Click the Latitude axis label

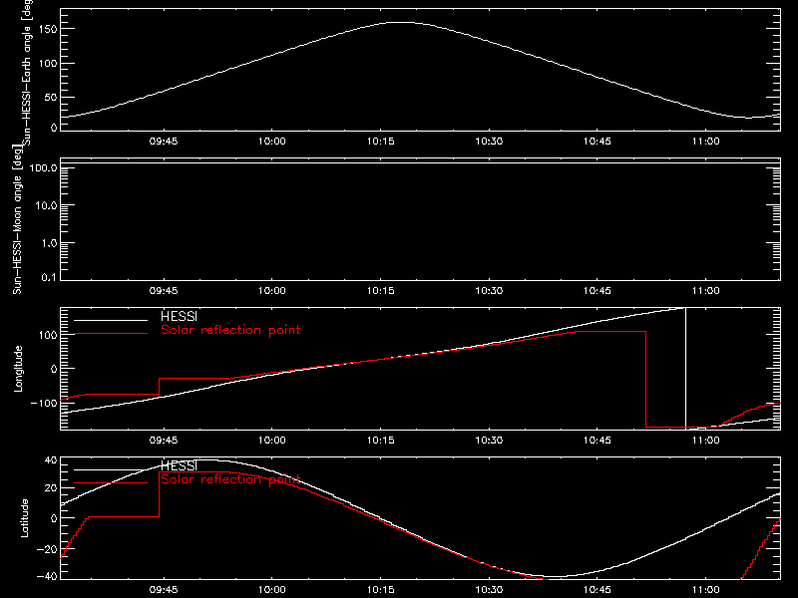pos(24,517)
